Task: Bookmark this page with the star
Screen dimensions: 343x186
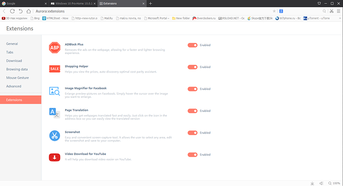Action: tap(274, 11)
